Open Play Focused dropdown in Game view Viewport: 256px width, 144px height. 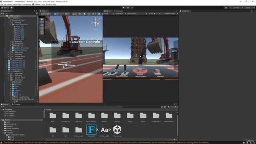coord(171,14)
